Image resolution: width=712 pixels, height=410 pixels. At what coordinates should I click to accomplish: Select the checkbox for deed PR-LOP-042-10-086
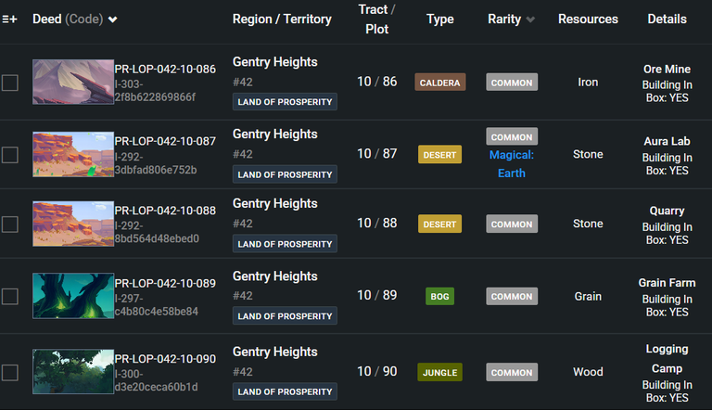10,83
